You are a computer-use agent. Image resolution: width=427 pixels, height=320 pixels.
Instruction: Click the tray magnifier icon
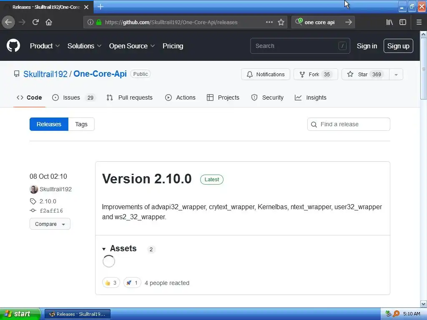click(397, 314)
